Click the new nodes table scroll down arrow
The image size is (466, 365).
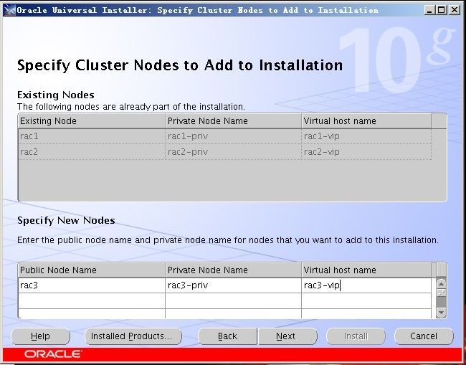[x=442, y=313]
